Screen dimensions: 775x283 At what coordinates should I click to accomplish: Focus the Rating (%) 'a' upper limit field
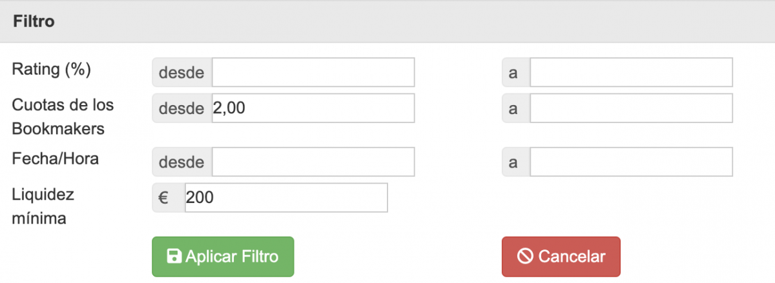[x=632, y=72]
